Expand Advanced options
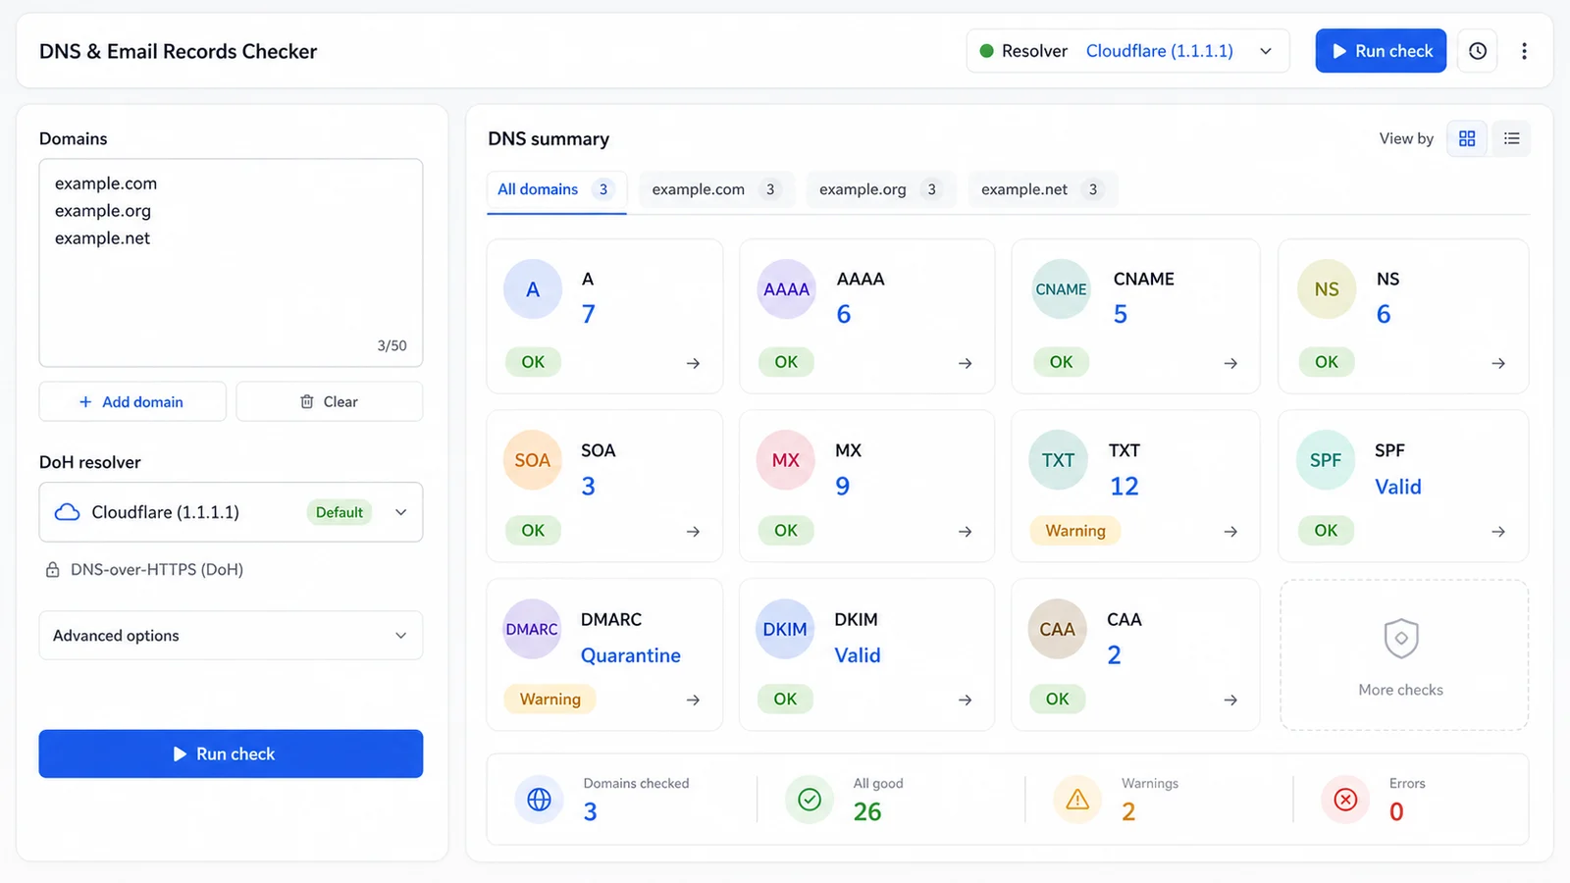Screen dimensions: 1570x883 coord(231,636)
